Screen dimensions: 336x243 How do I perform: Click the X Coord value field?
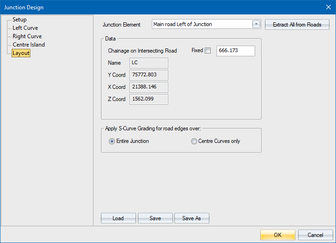[149, 87]
